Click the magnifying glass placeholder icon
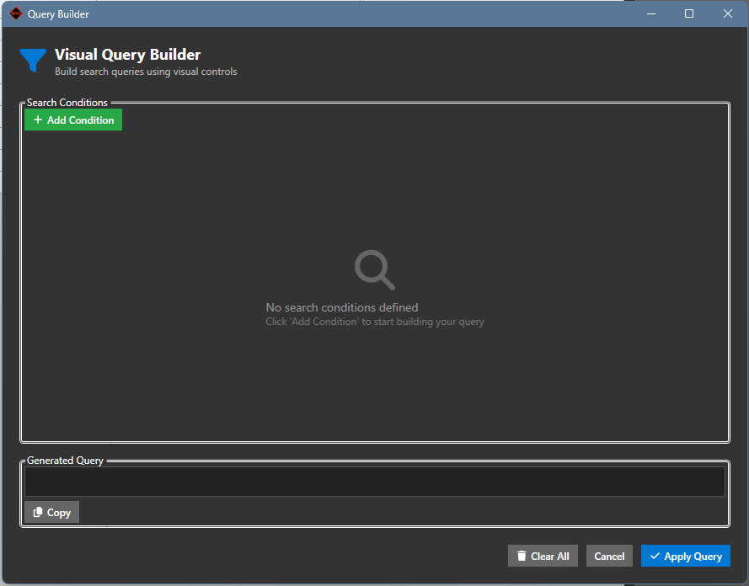Viewport: 749px width, 586px height. 374,269
